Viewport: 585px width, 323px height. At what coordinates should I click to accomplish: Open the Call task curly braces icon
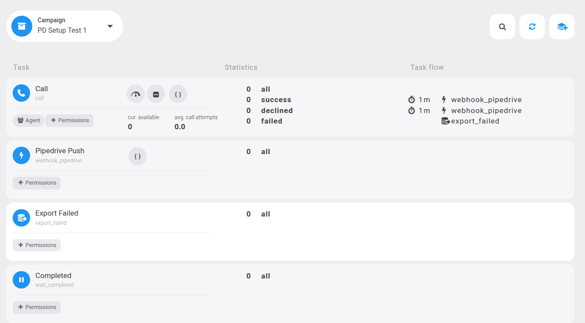(x=178, y=94)
